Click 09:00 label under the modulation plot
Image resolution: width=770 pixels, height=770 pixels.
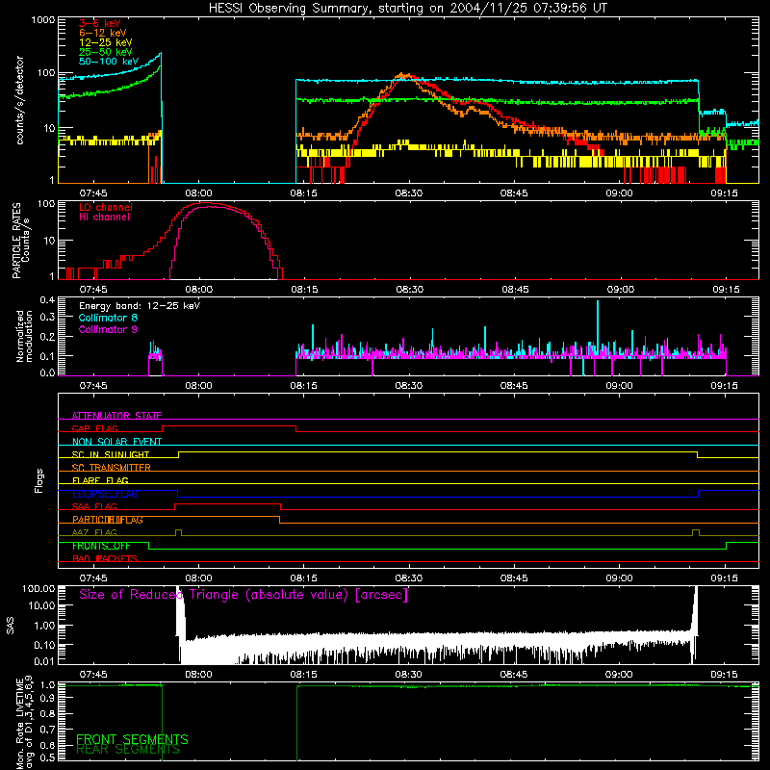[x=619, y=386]
